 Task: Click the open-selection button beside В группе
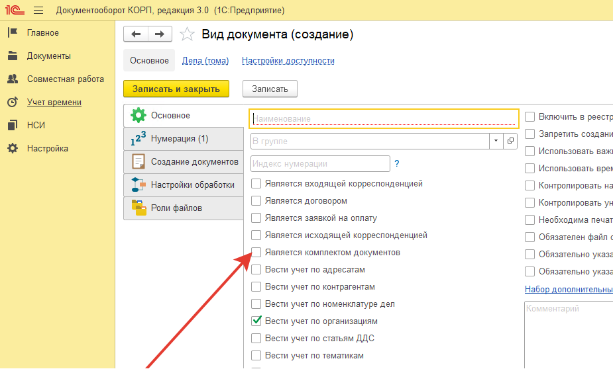510,141
